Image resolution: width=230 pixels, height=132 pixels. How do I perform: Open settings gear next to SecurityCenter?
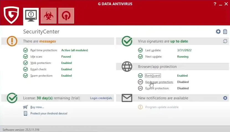tap(218, 32)
